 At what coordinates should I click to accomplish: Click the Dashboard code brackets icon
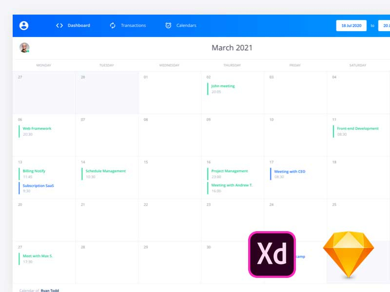point(59,26)
